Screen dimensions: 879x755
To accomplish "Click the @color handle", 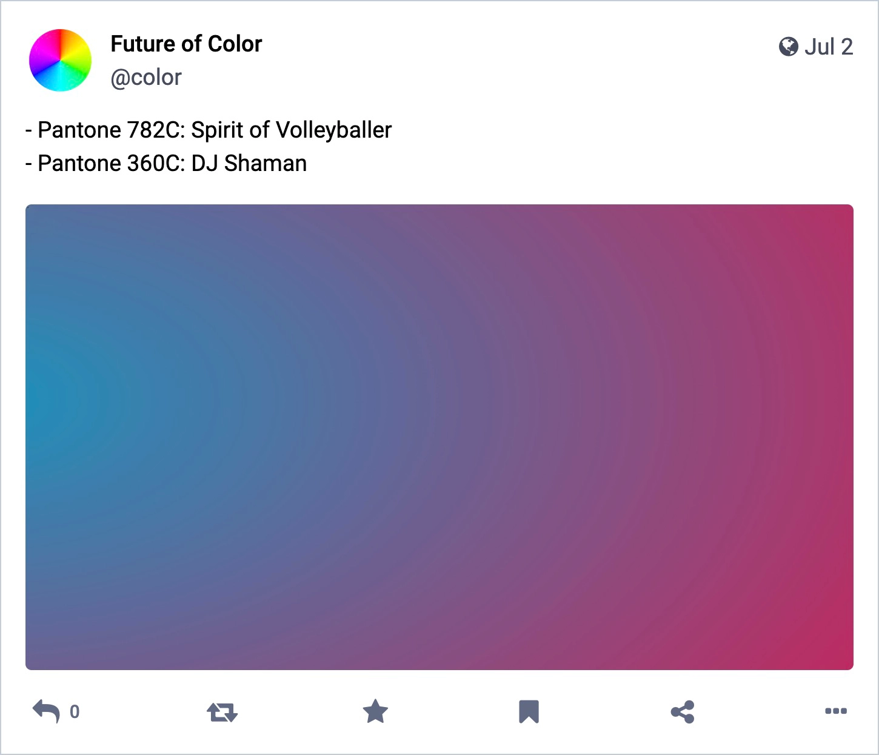I will point(146,78).
